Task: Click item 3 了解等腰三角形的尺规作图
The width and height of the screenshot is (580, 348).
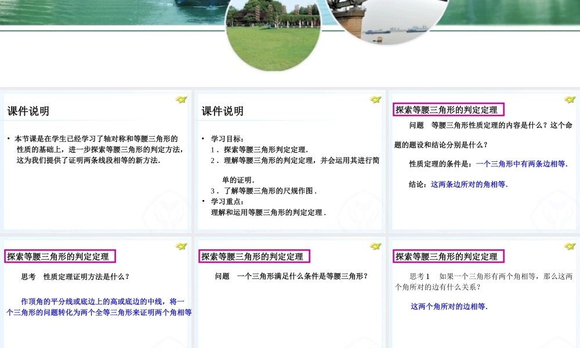Action: (263, 191)
